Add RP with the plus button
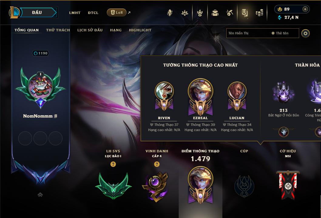Screen dimensions: 321x218 (x=305, y=9)
